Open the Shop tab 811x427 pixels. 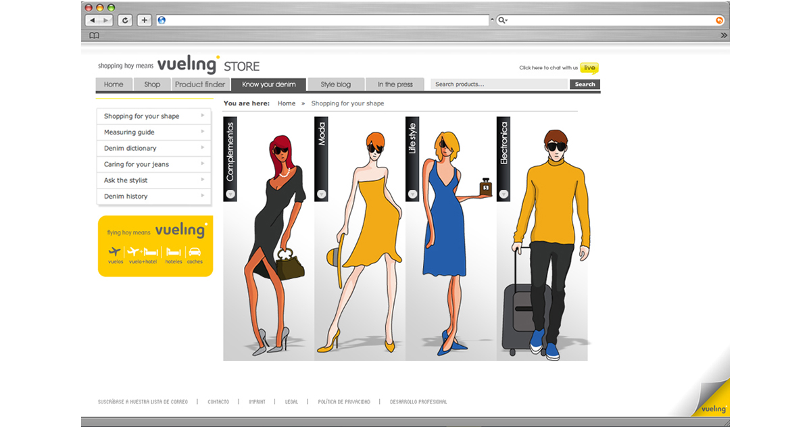coord(152,84)
